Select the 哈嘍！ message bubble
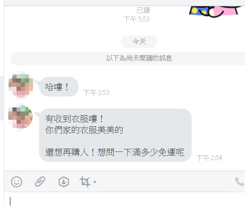 click(59, 87)
